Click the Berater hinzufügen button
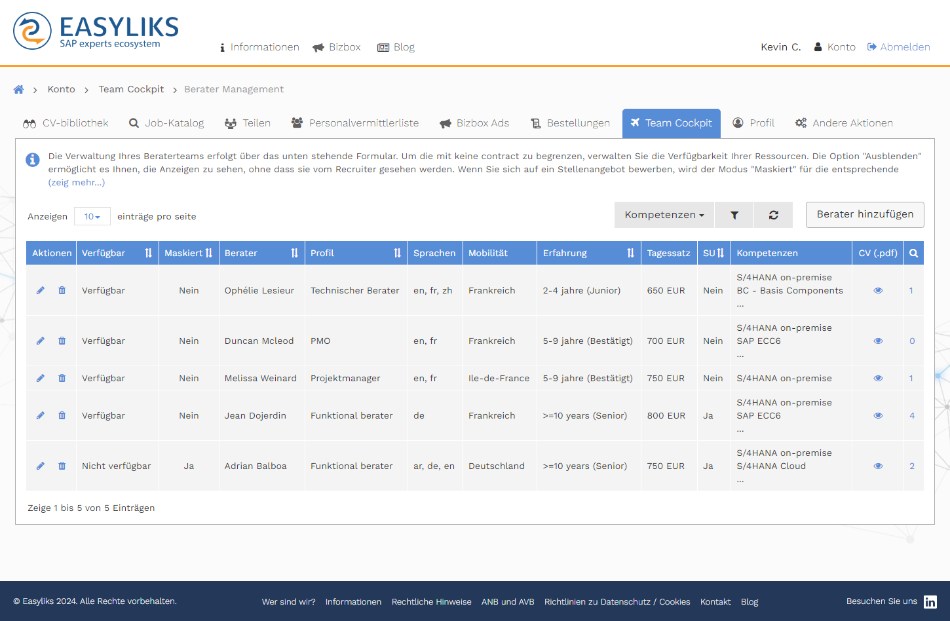 864,214
